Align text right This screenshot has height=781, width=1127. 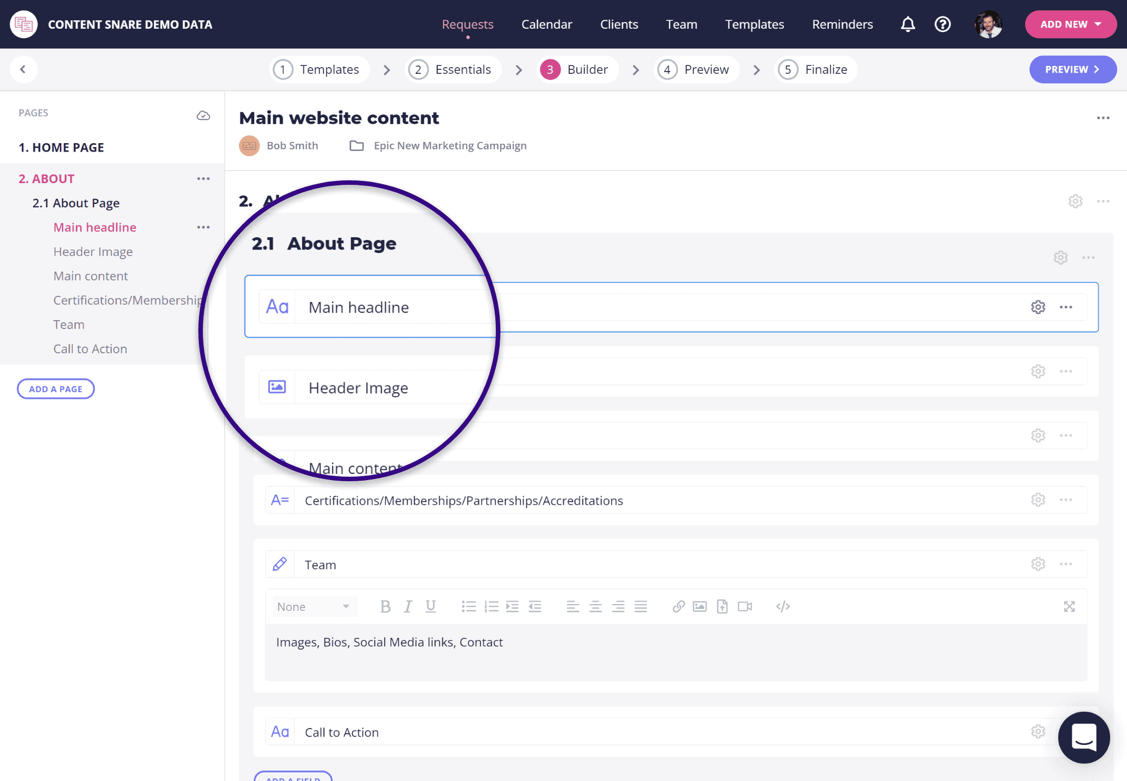tap(618, 606)
